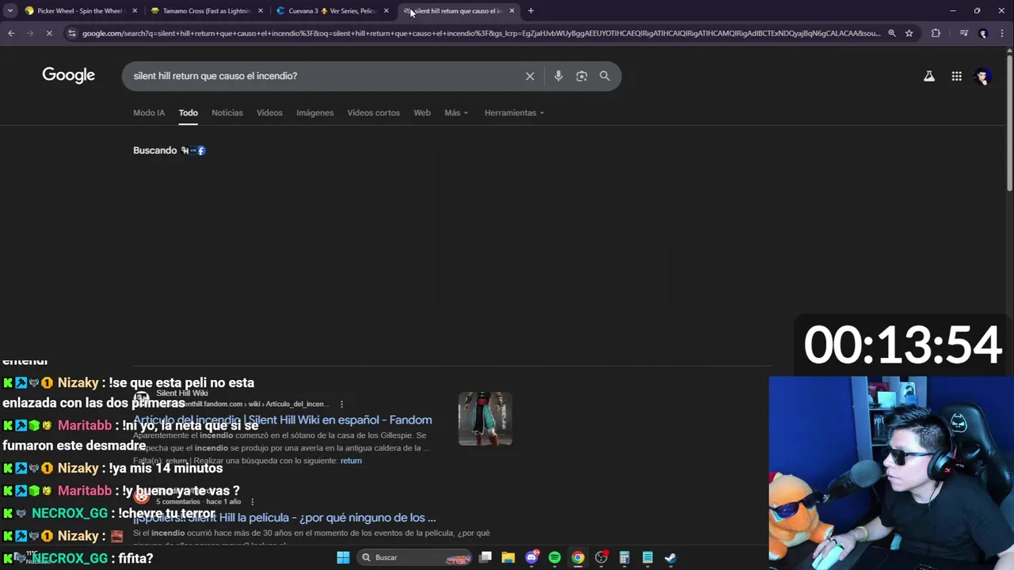Image resolution: width=1014 pixels, height=570 pixels.
Task: Open the tab search dropdown arrow
Action: [11, 10]
